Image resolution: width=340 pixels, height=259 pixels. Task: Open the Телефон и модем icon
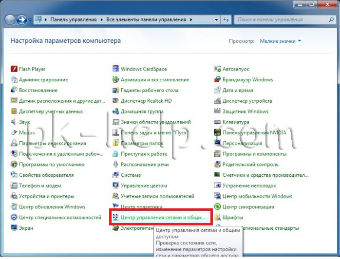(x=14, y=185)
